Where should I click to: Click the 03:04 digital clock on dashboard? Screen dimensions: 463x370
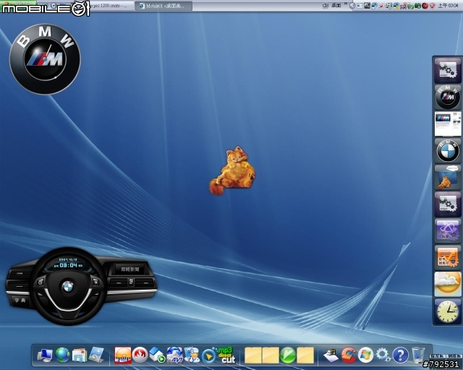click(x=68, y=265)
